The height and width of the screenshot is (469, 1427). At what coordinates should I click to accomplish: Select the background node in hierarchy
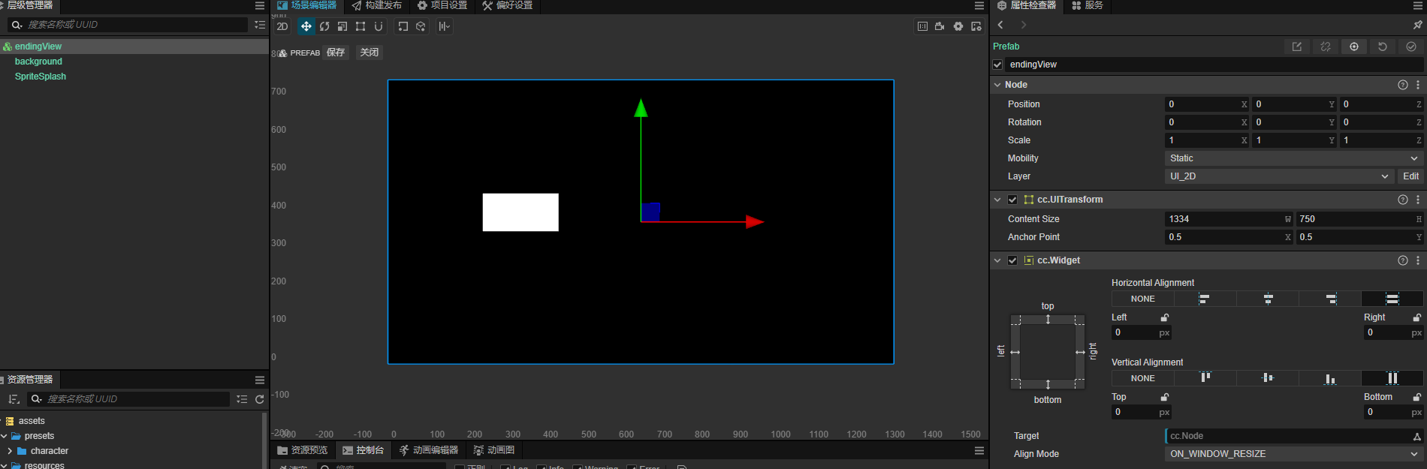[38, 62]
